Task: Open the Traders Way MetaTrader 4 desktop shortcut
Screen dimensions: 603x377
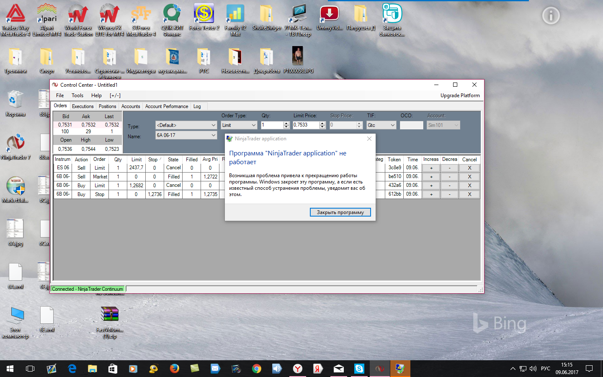Action: click(x=15, y=20)
